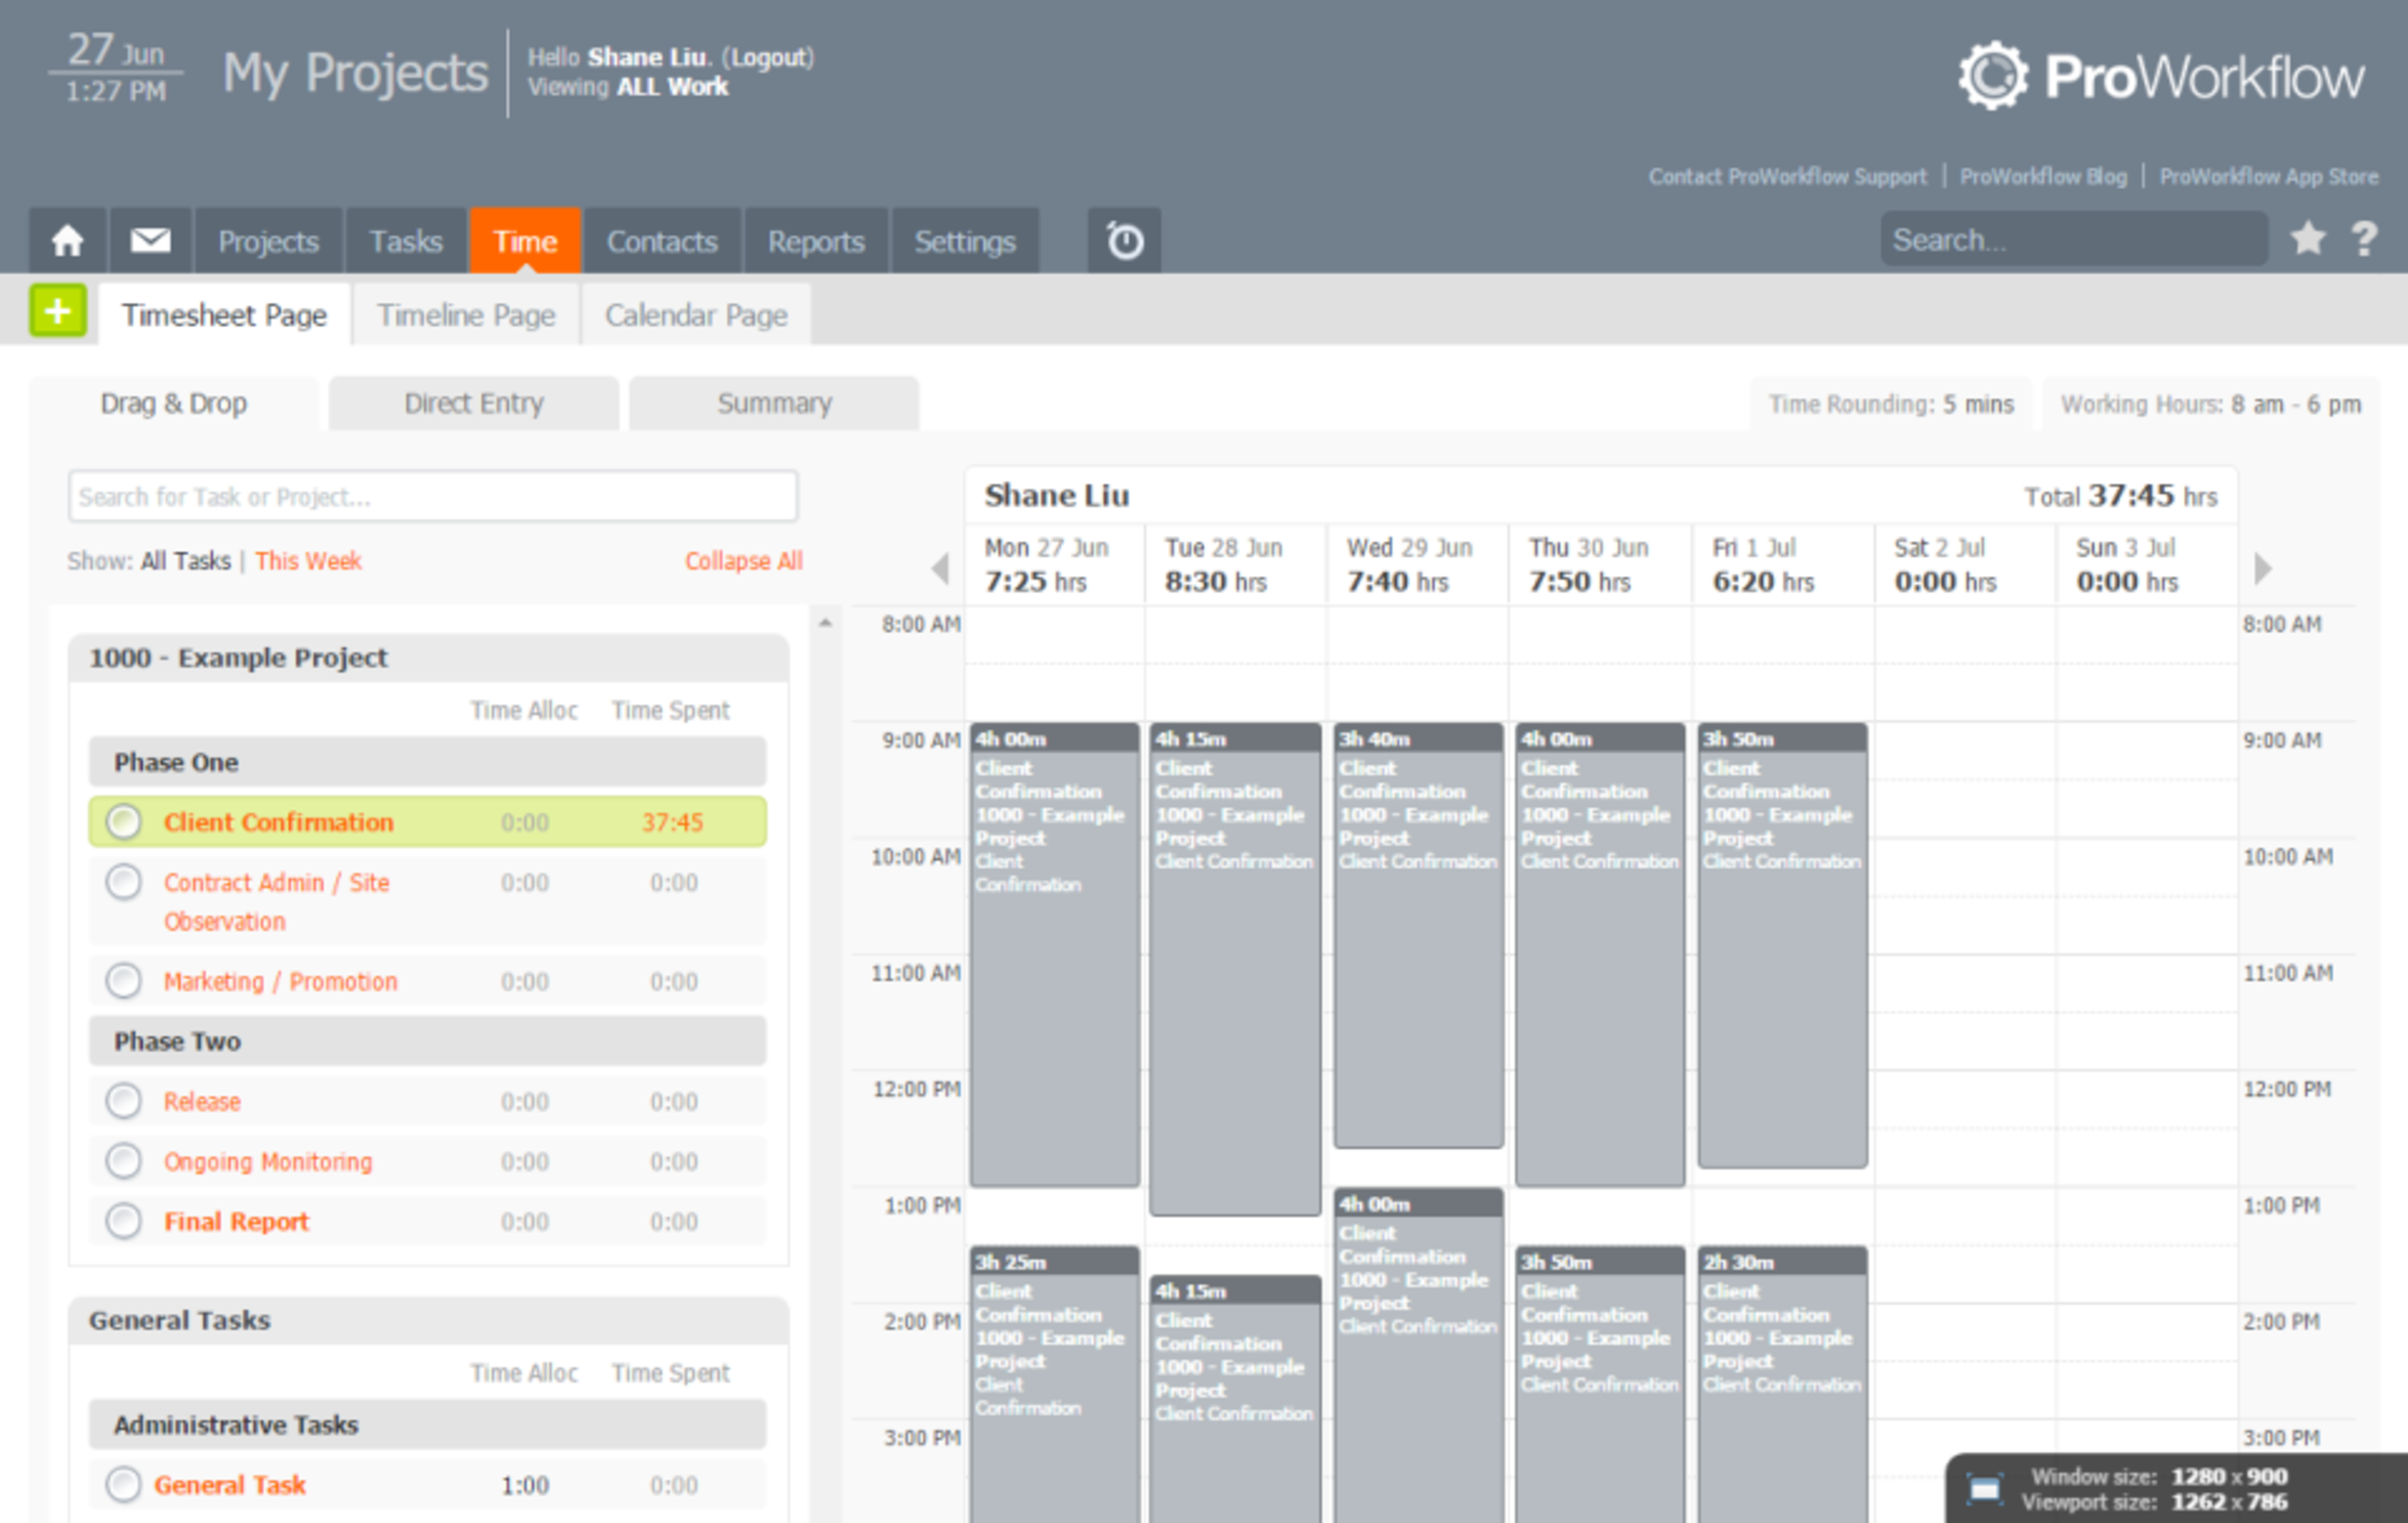Filter tasks using the This Week link
The image size is (2408, 1523).
click(307, 561)
